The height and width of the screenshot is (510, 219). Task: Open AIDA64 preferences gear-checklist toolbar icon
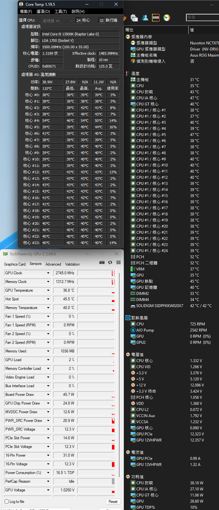pos(134,18)
